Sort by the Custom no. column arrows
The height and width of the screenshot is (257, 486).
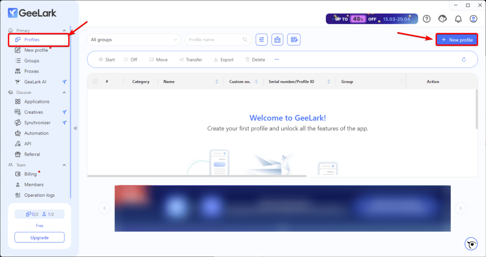tap(256, 82)
